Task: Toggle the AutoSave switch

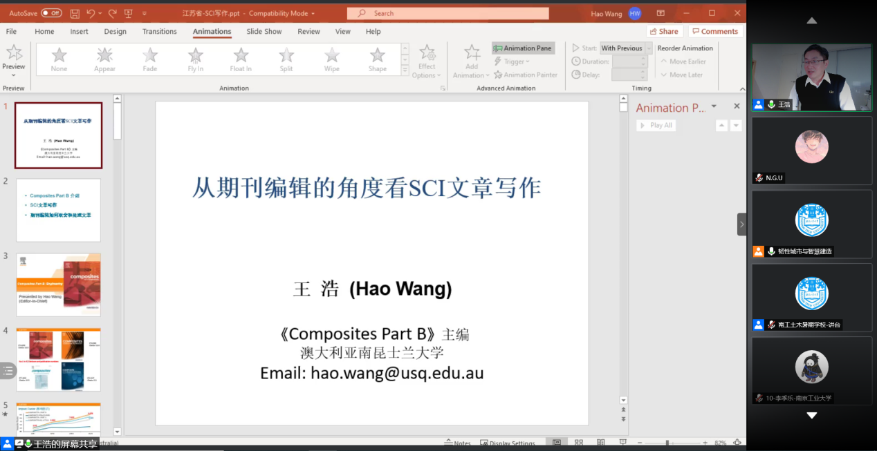Action: point(51,13)
